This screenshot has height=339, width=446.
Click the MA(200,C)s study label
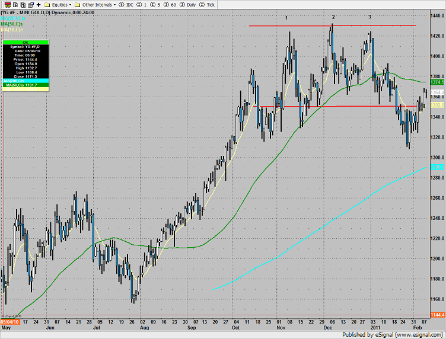click(x=13, y=18)
